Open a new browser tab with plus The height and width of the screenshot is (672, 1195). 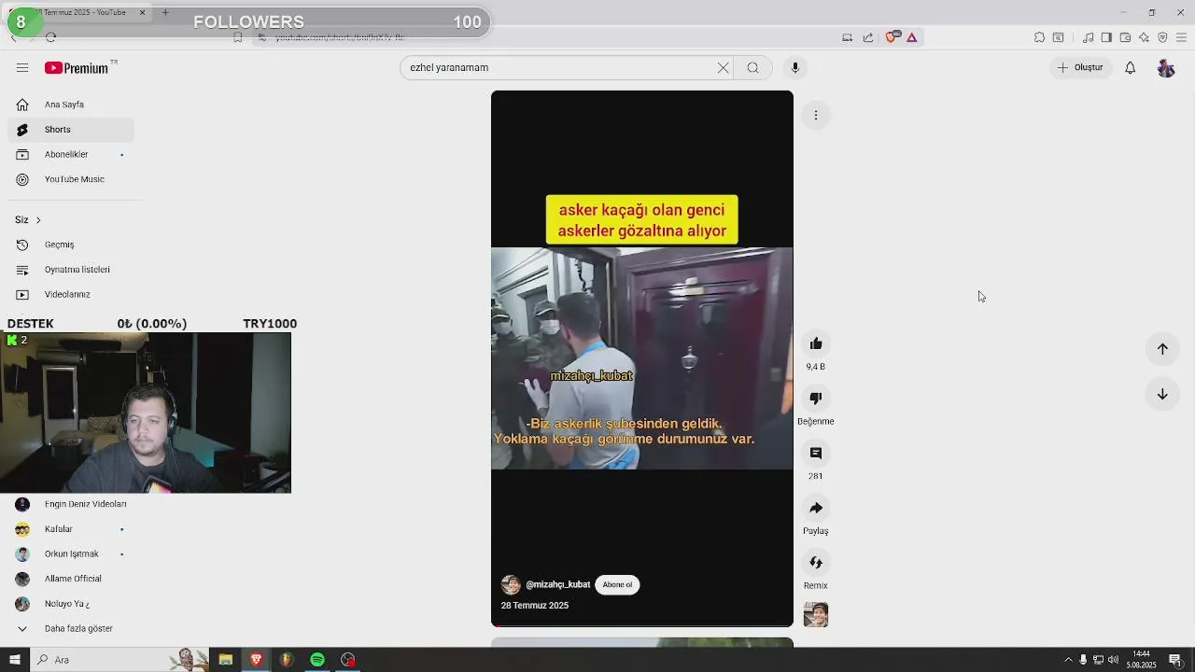pyautogui.click(x=165, y=12)
